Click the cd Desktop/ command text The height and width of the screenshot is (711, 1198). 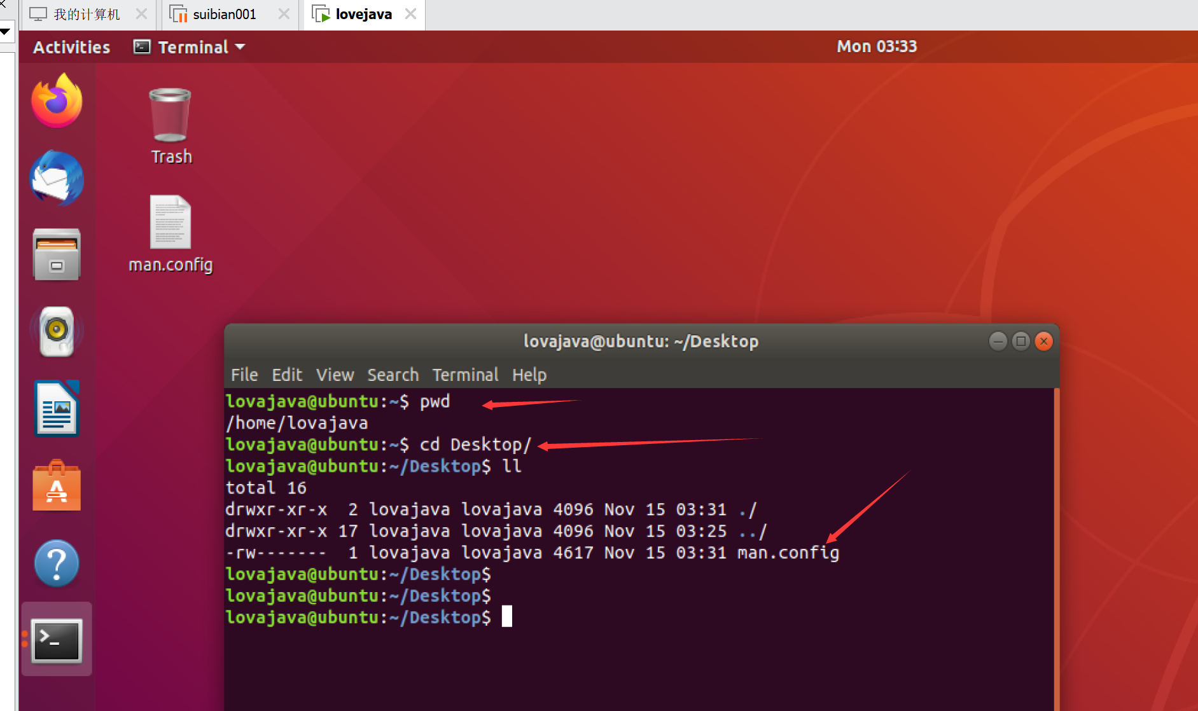[x=475, y=445]
